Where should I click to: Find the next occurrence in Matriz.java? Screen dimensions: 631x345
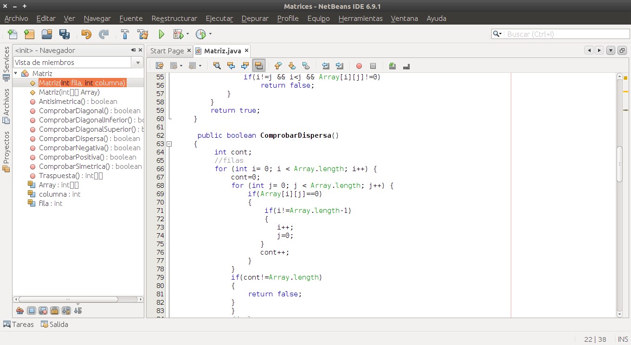click(x=245, y=65)
